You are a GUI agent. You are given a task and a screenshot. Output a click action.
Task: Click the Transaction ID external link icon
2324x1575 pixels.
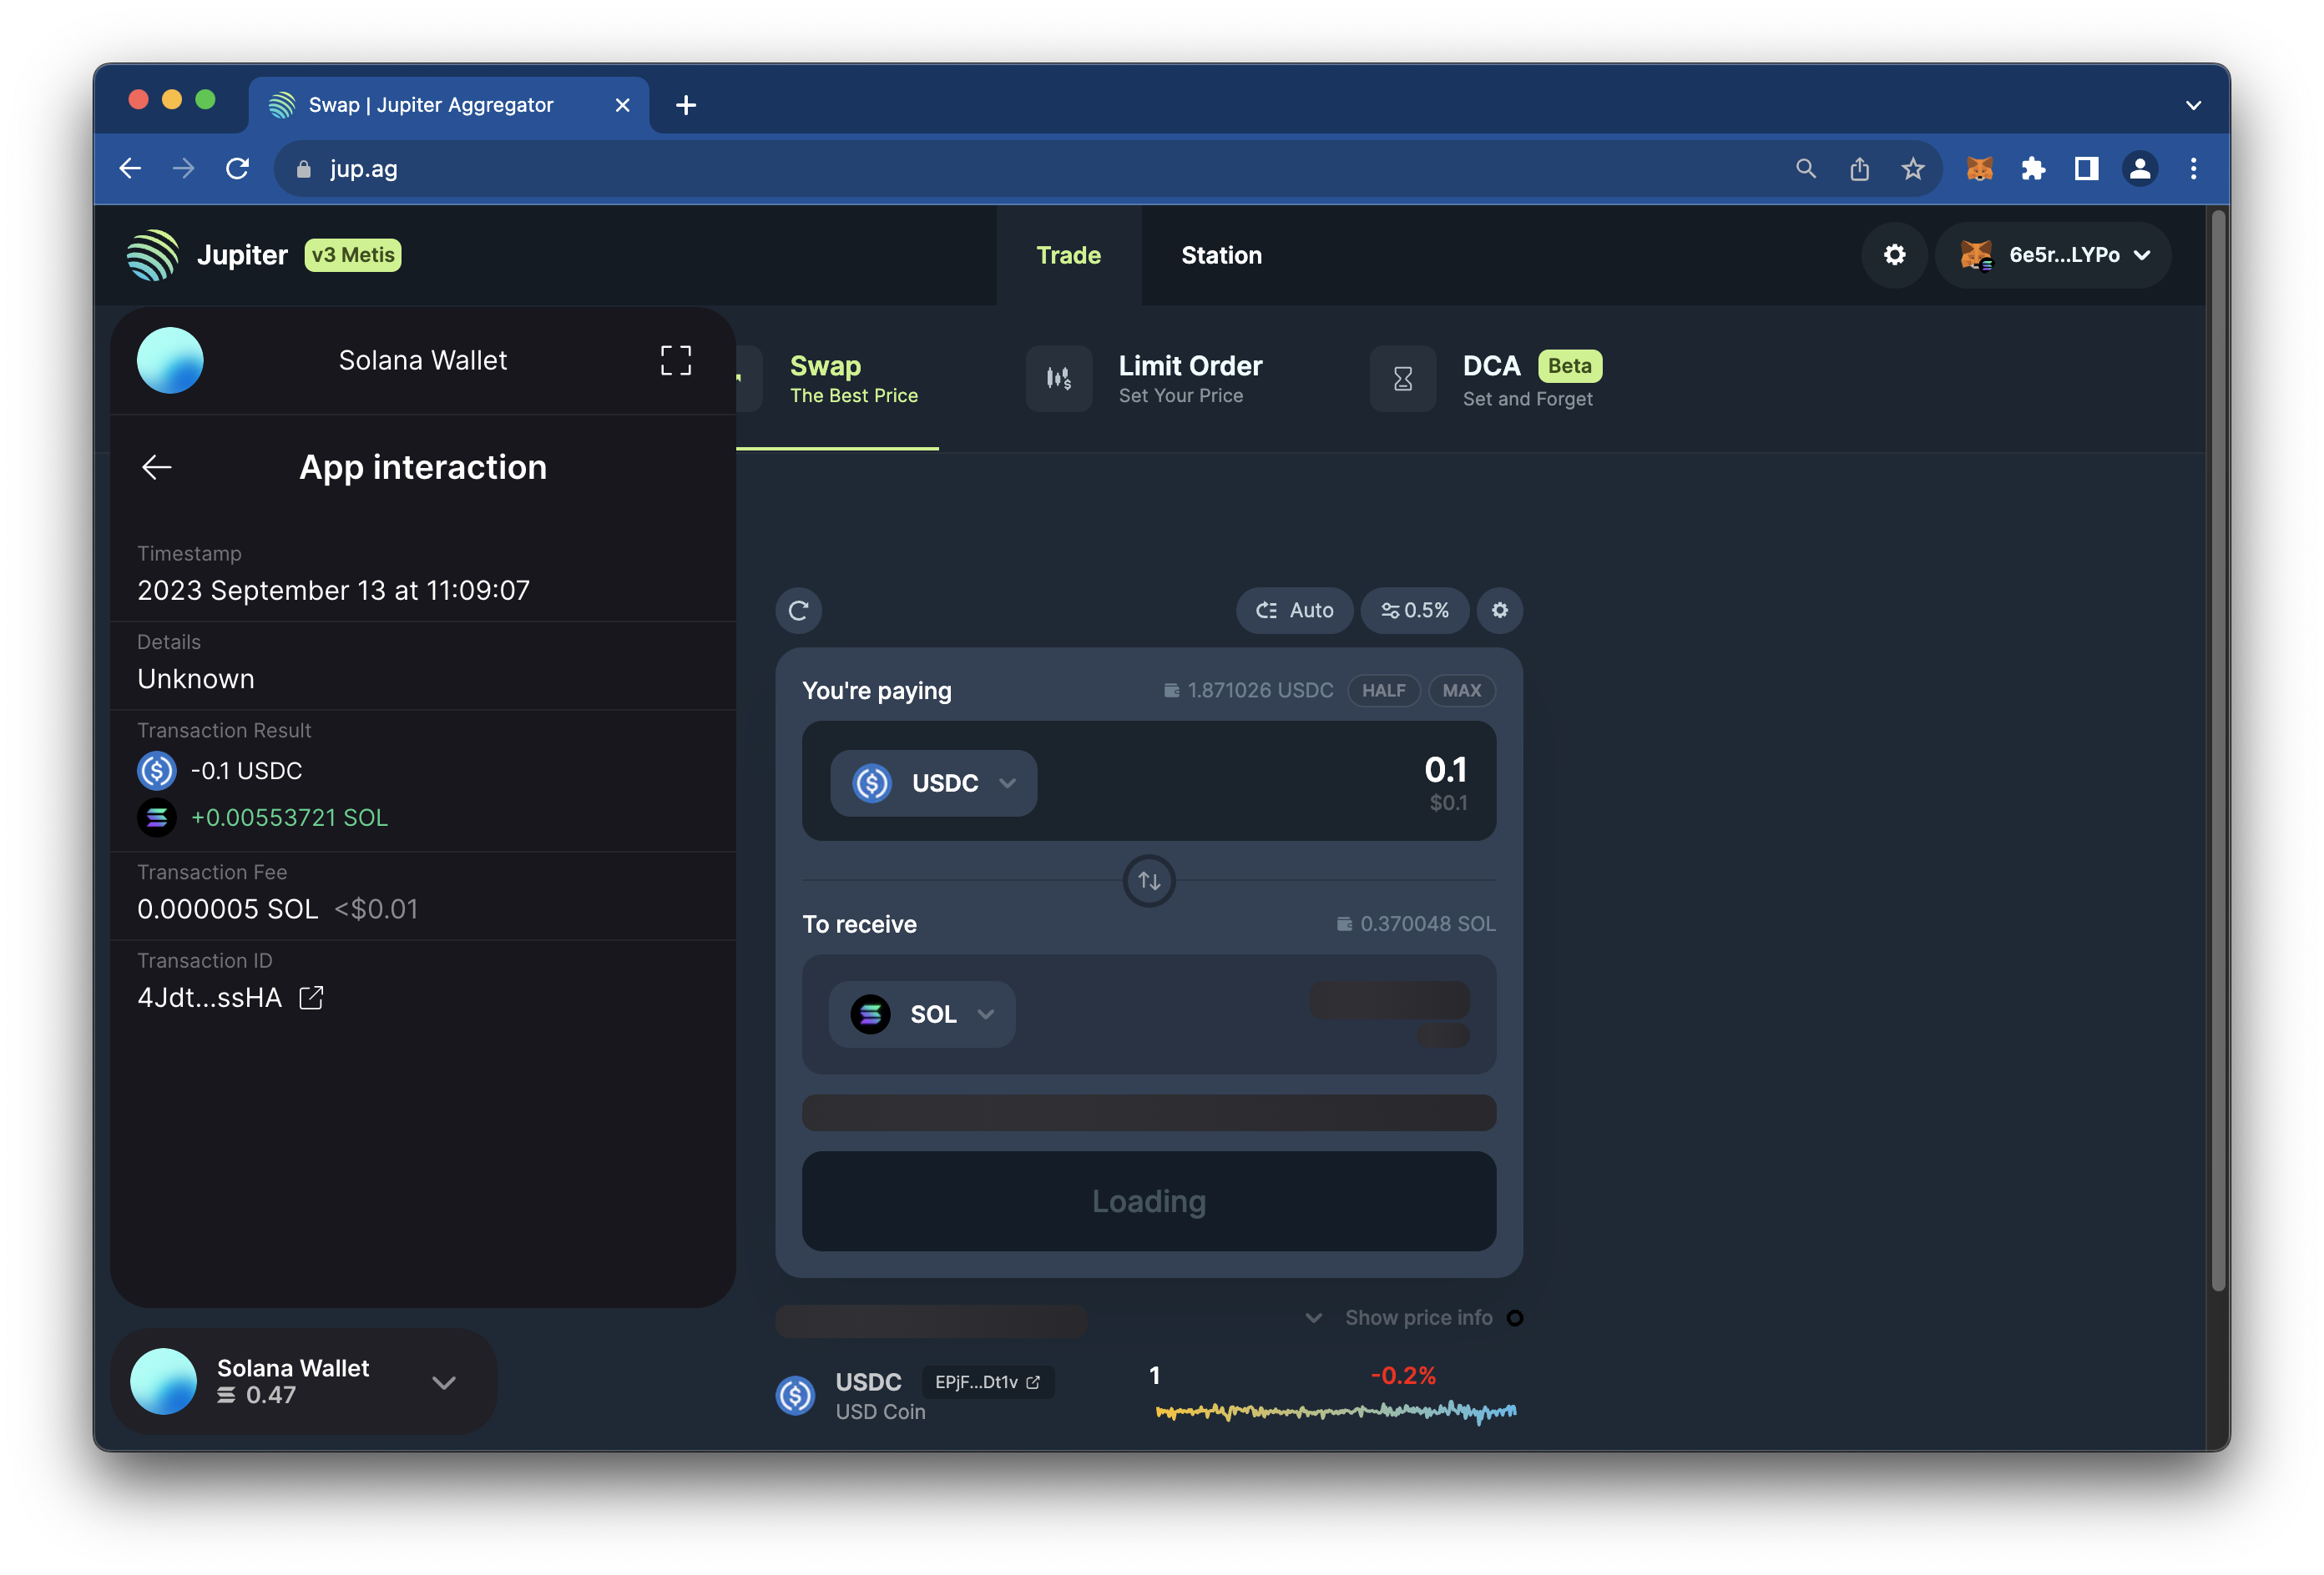pos(311,997)
